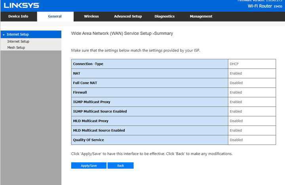285x185 pixels.
Task: Click the Apply/Save button
Action: click(89, 166)
